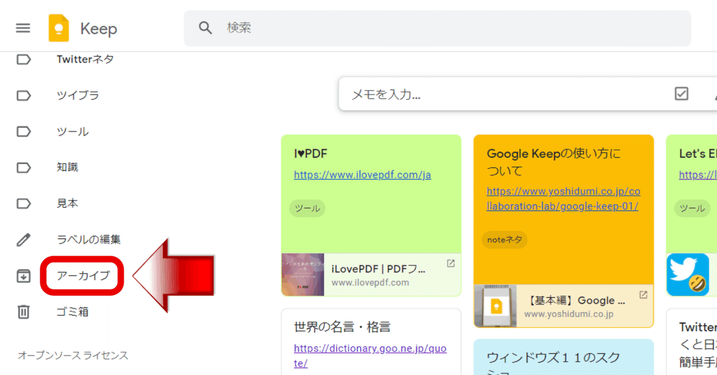Open the ツール label in sidebar
Viewport: 717px width, 375px height.
point(72,131)
